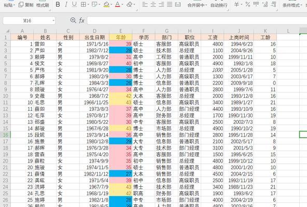Image resolution: width=307 pixels, height=207 pixels.
Task: Click the magnifier zoom icon beside fx
Action: pos(73,20)
